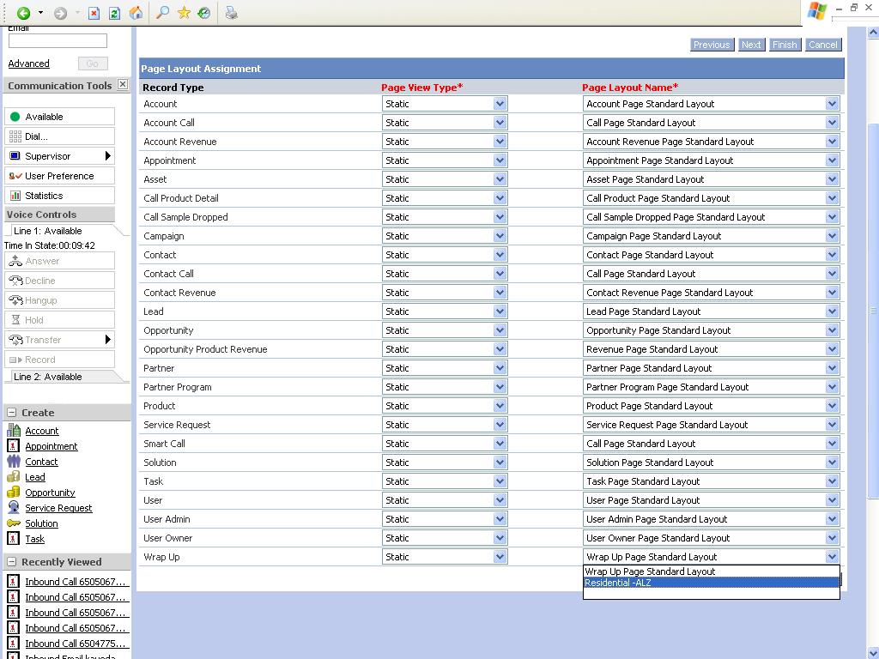Open Favorites with the star icon

coord(184,13)
